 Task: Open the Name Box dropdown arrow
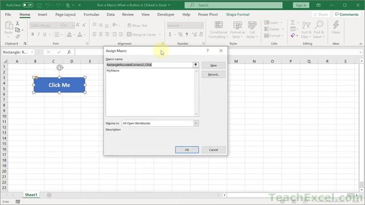pyautogui.click(x=32, y=52)
